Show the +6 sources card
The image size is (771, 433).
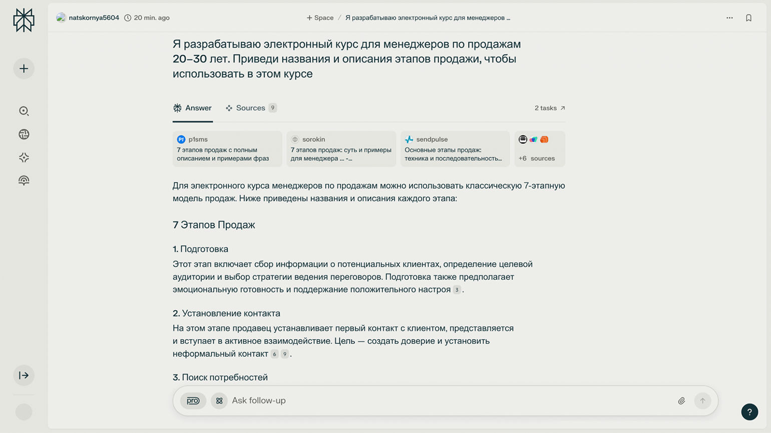coord(539,149)
